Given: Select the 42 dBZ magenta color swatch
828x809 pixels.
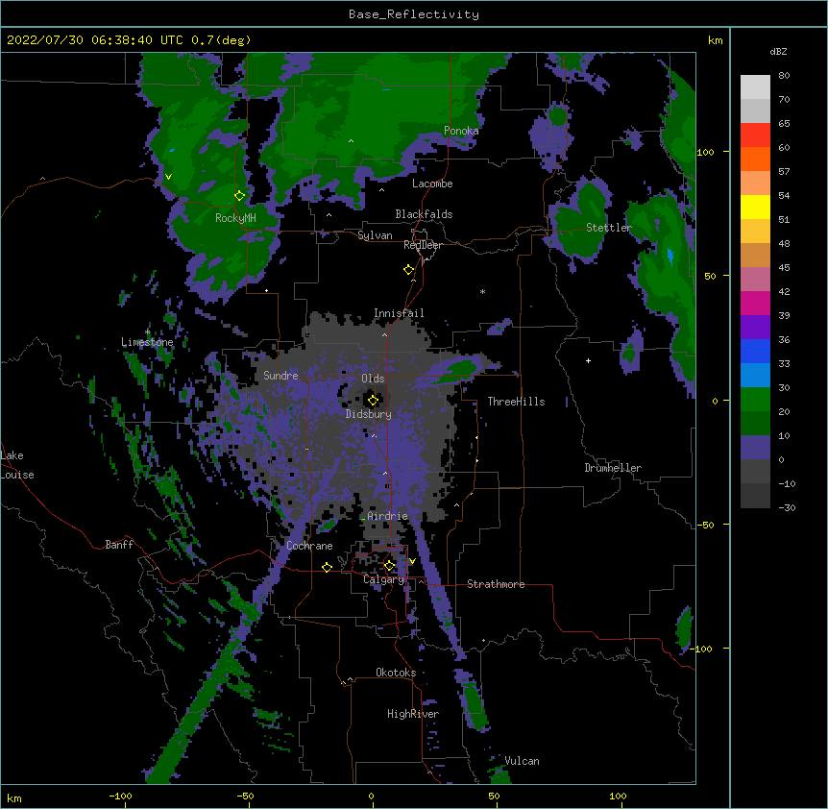Looking at the screenshot, I should (x=755, y=303).
